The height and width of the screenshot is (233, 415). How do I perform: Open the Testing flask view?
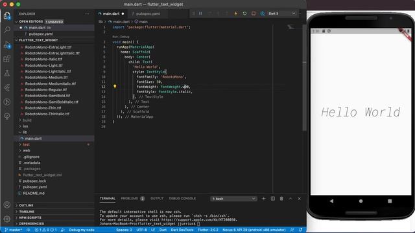tap(7, 73)
